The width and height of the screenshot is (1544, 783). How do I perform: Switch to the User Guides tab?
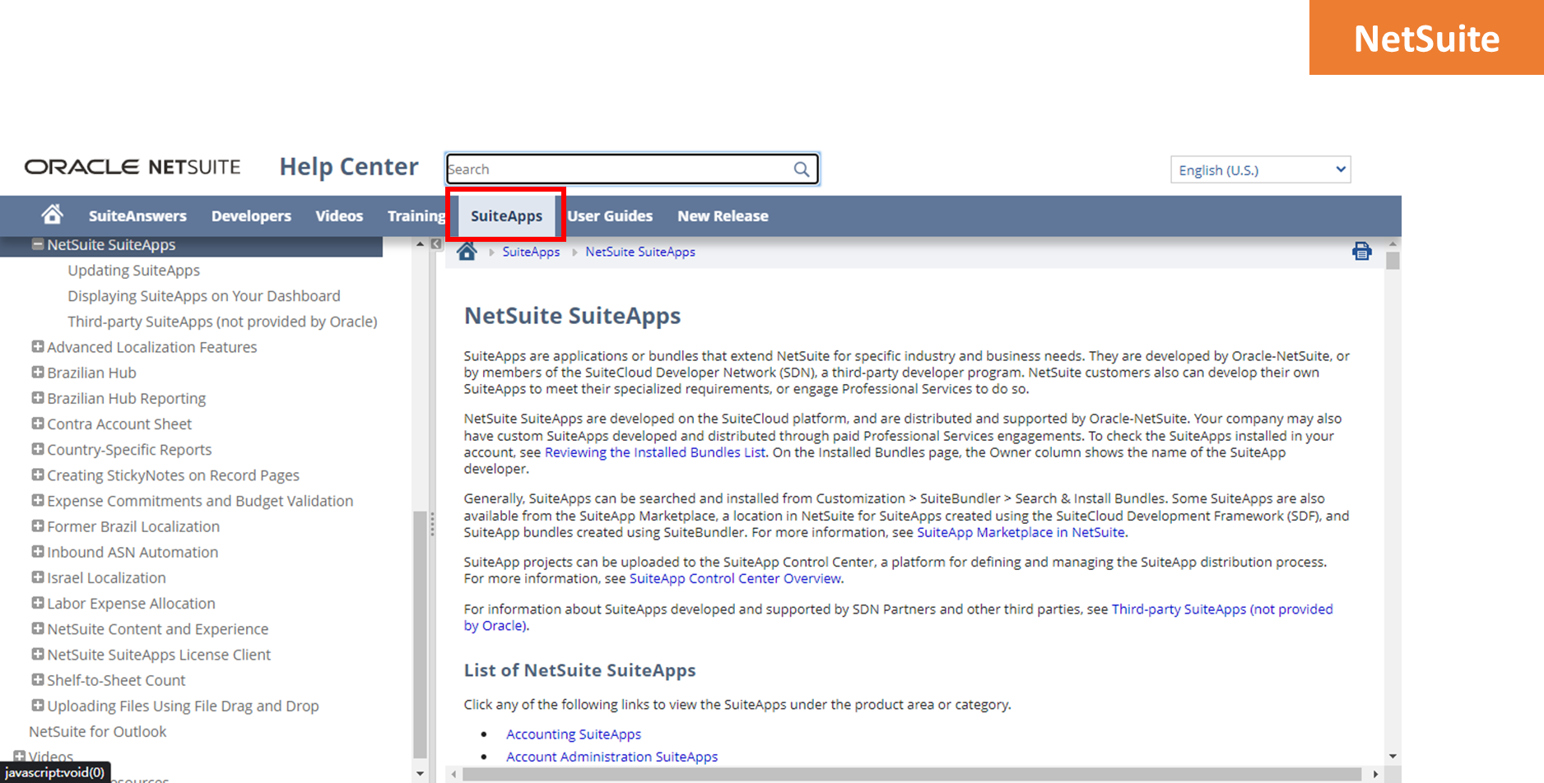(610, 215)
